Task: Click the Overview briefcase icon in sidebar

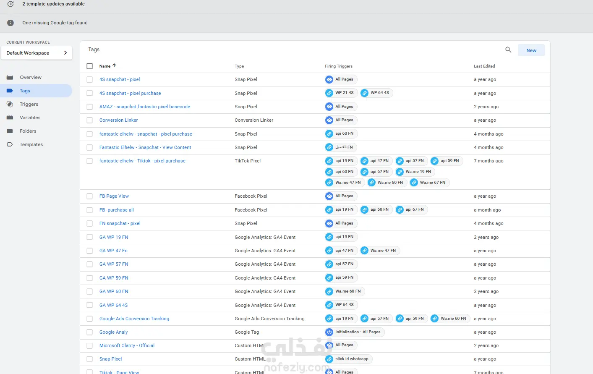Action: pos(10,77)
